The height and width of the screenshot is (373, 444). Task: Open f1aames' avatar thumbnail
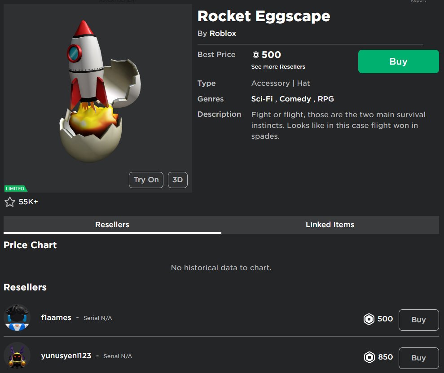coord(17,317)
